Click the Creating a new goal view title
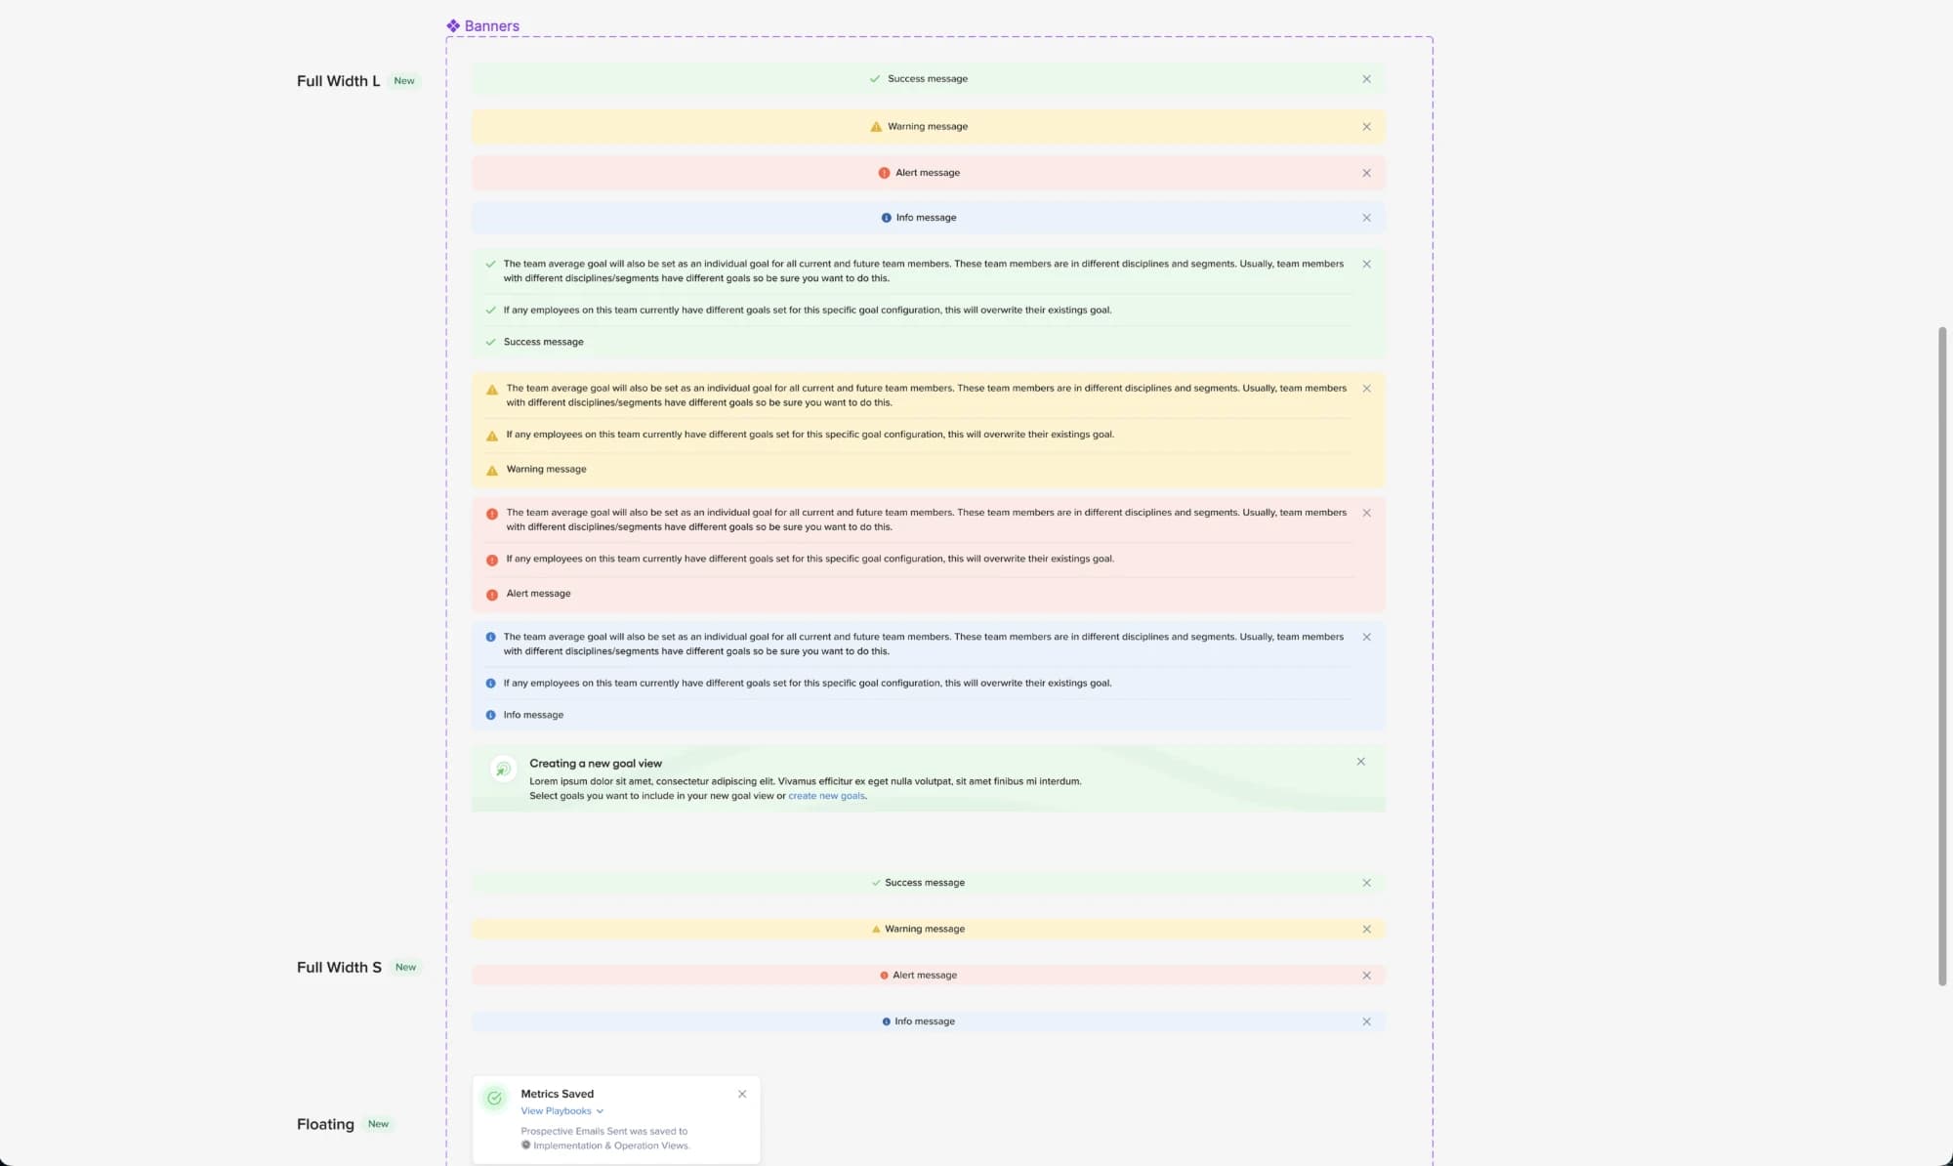1953x1166 pixels. 596,764
